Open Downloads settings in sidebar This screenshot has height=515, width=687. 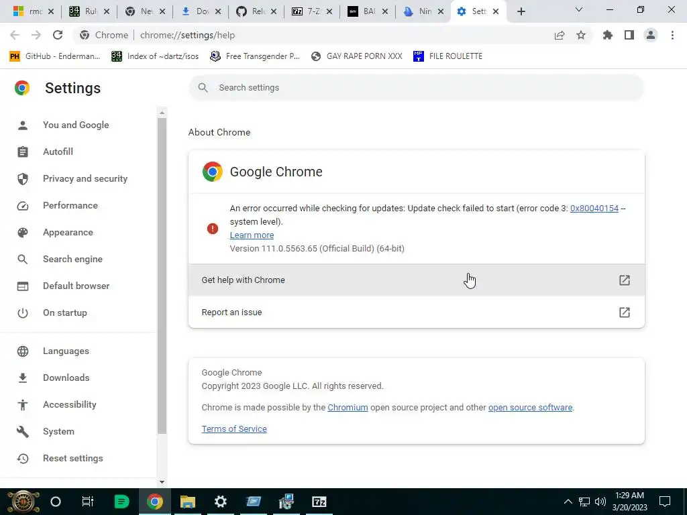[x=66, y=378]
